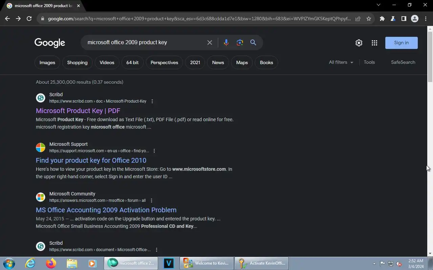Apply 2021 filter chip
Viewport: 433px width, 270px height.
(195, 63)
